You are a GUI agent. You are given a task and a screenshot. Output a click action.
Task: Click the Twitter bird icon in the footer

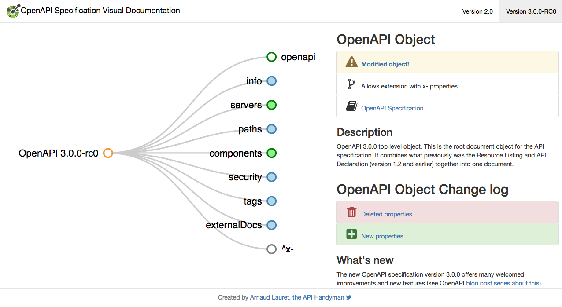[x=349, y=297]
